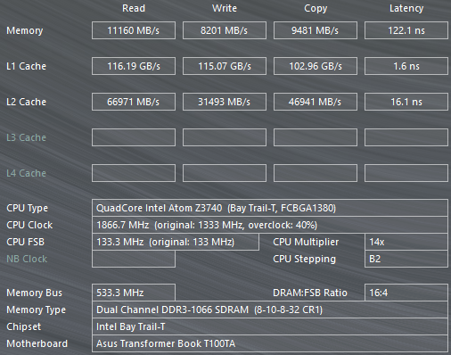Image resolution: width=451 pixels, height=355 pixels.
Task: Select the Memory Write 8201 MB/s field
Action: (x=225, y=30)
